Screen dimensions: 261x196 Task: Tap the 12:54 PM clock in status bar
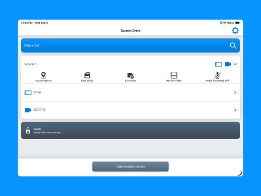coord(26,23)
